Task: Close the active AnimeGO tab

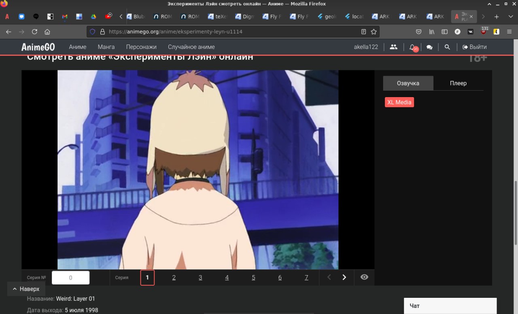Action: tap(471, 17)
